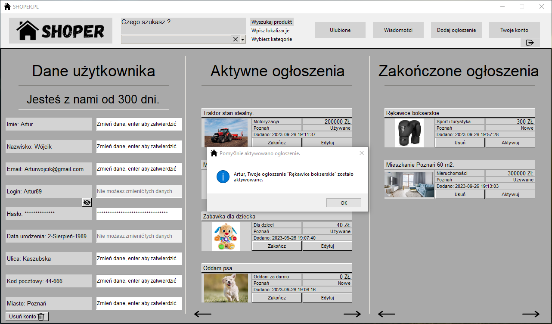Select Wpisz lokalizacje option

[270, 31]
